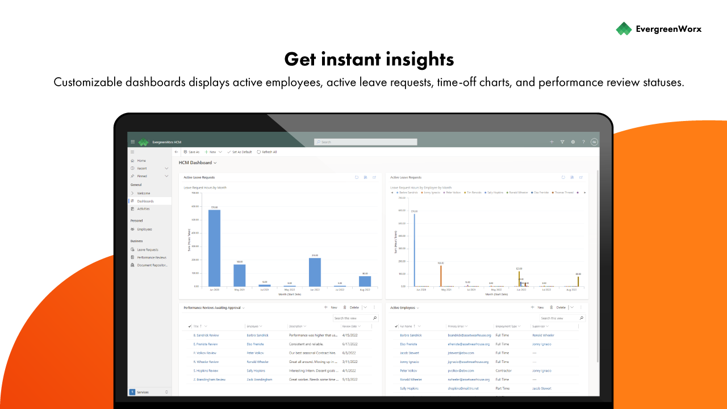Collapse the sidebar with the hamburger icon

pos(132,152)
